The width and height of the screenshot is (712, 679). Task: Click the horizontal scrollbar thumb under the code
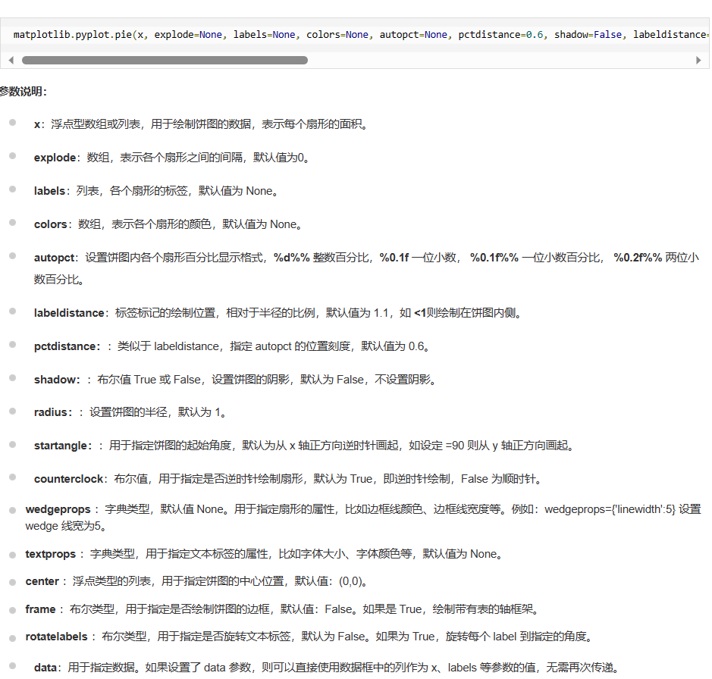click(x=165, y=61)
